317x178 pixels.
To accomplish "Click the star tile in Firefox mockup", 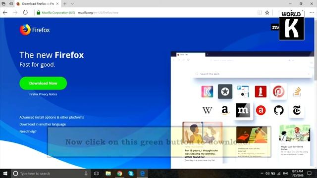I will coord(225,91).
